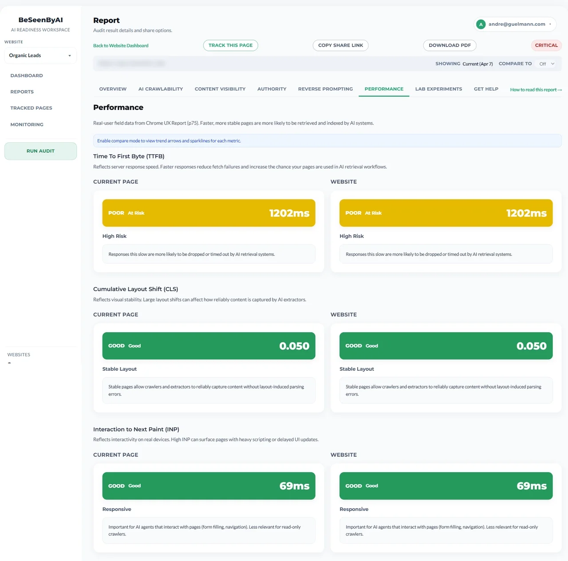Switch to the Authority tab
The height and width of the screenshot is (561, 568).
click(x=272, y=89)
